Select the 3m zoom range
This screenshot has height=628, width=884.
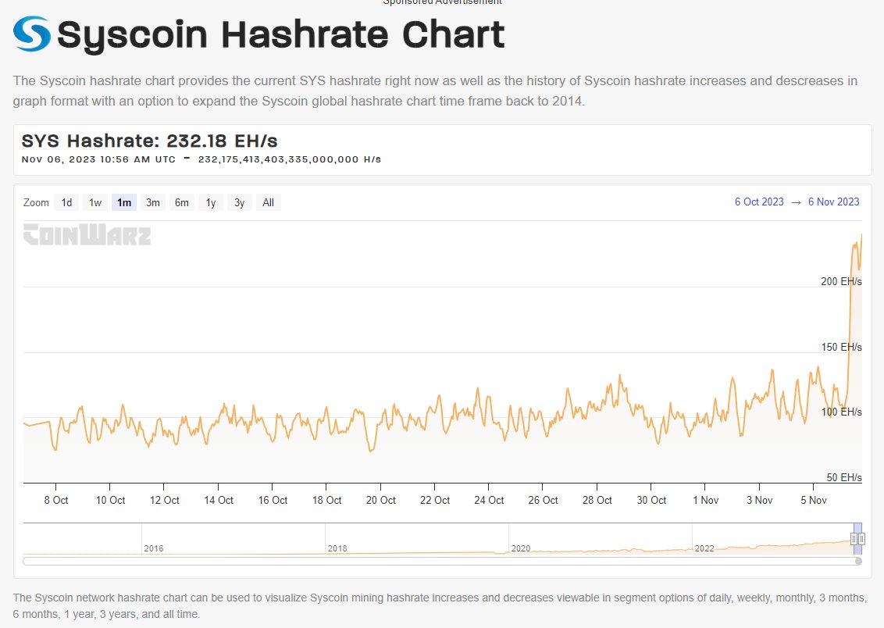pyautogui.click(x=152, y=202)
